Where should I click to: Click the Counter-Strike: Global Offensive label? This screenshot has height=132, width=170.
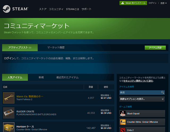(142, 122)
